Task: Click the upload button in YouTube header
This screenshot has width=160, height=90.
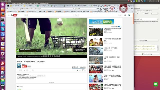Action: point(120,15)
